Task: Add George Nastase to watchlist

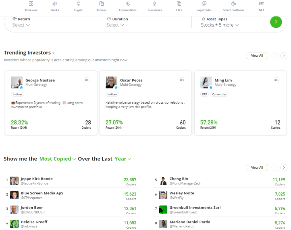Action: (x=87, y=80)
